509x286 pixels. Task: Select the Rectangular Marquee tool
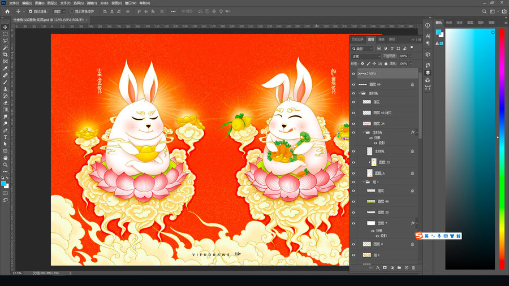(5, 34)
